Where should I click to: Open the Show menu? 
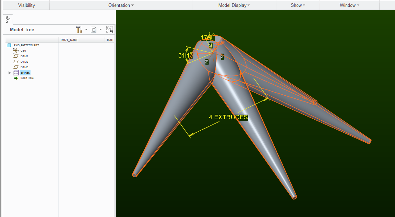pos(298,5)
